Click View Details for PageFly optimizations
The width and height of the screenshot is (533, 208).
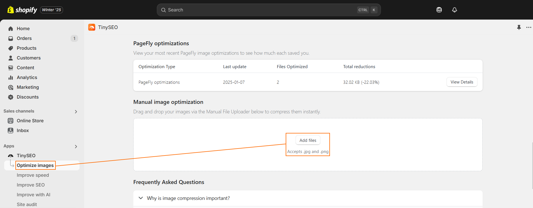pos(462,82)
